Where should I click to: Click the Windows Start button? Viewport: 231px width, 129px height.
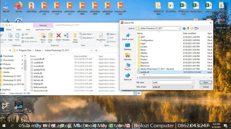click(x=4, y=125)
